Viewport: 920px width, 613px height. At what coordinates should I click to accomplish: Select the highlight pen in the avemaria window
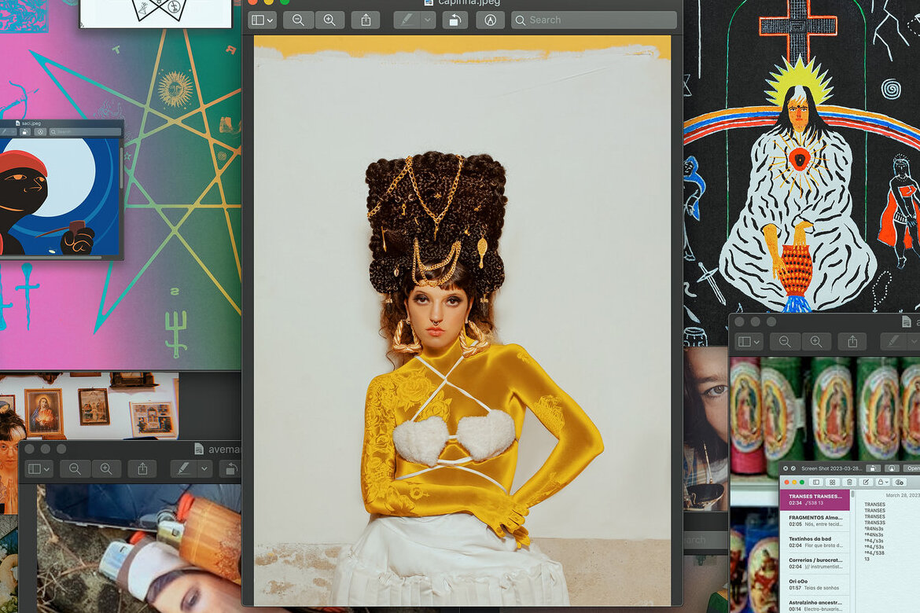click(184, 468)
